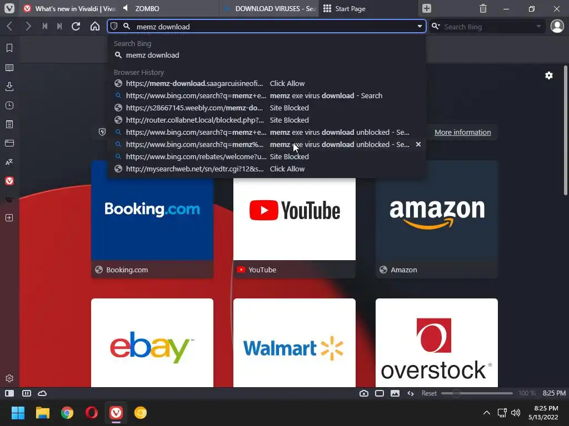Open the Booking.com speed dial
The width and height of the screenshot is (569, 426).
click(152, 219)
